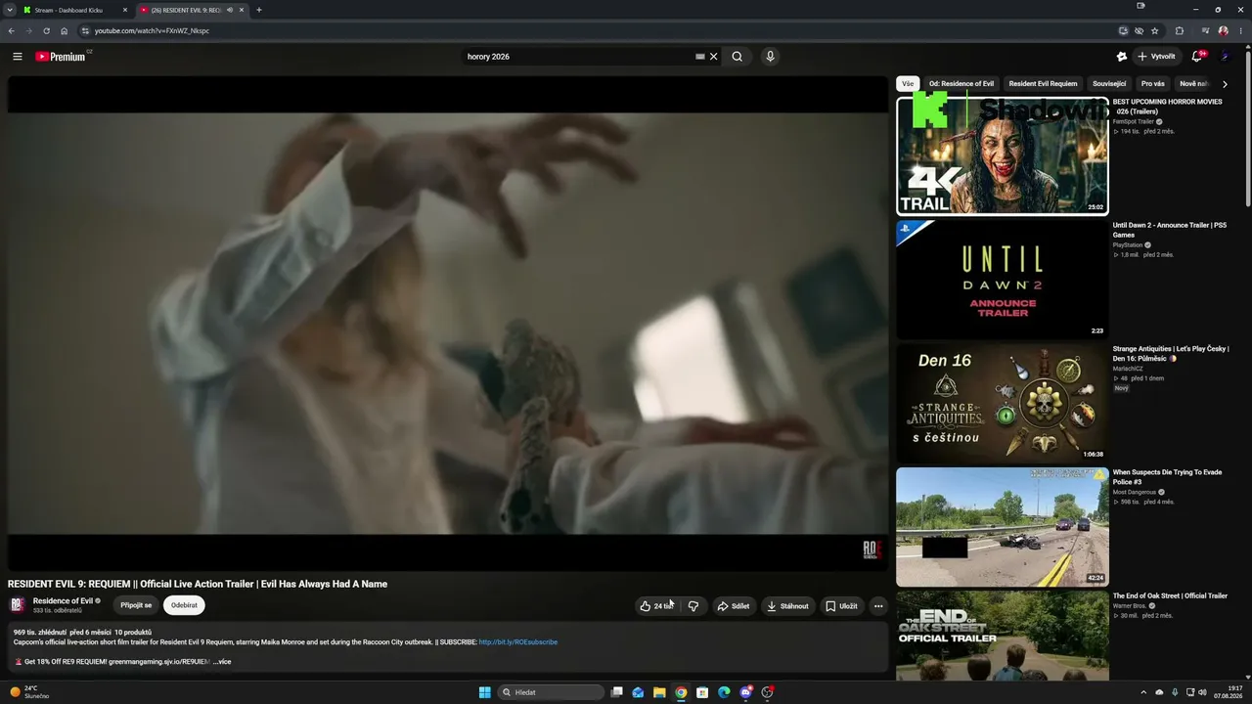Open File Explorer from the taskbar
The image size is (1252, 704).
[x=659, y=692]
